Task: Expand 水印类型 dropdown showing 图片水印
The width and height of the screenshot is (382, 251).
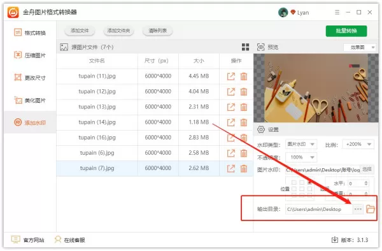Action: point(301,144)
